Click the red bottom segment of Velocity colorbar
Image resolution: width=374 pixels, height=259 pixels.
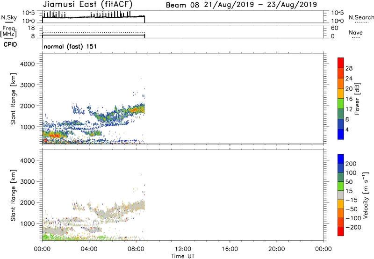point(341,231)
